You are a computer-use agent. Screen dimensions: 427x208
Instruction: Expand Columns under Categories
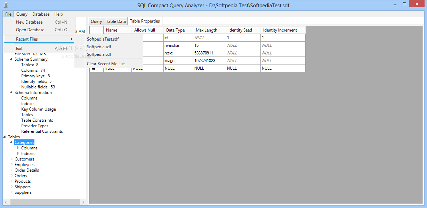pos(18,148)
